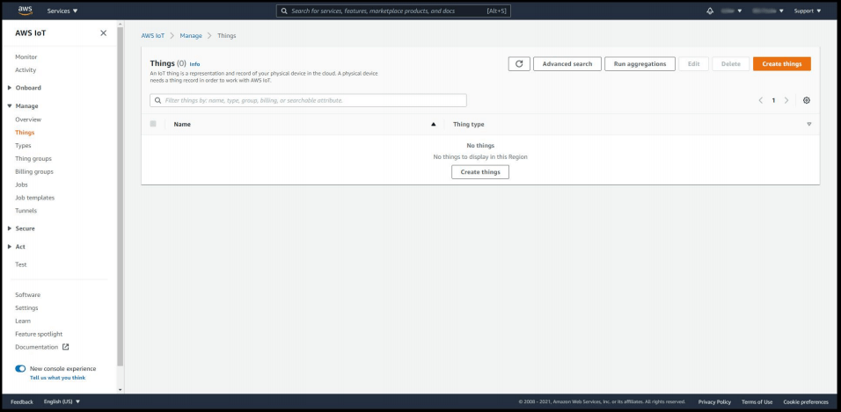The width and height of the screenshot is (841, 412).
Task: Go to next page arrow
Action: 786,100
